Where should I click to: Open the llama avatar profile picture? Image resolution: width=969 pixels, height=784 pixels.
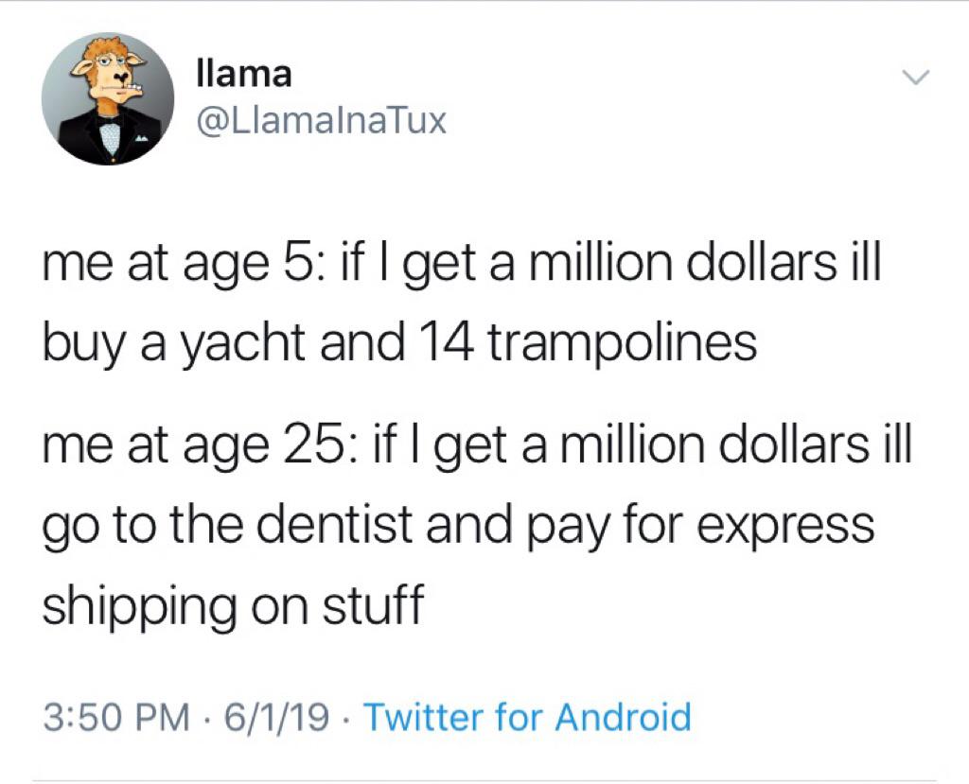pyautogui.click(x=107, y=99)
